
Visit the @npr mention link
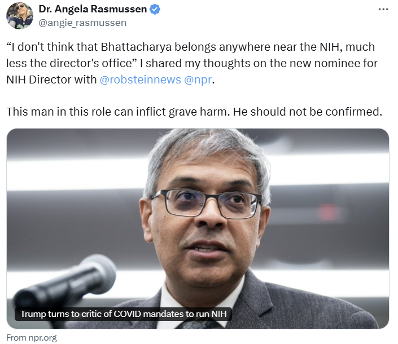coord(198,80)
